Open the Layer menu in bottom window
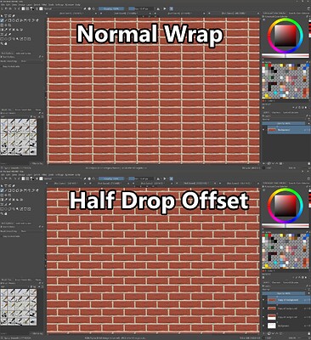 coord(30,175)
